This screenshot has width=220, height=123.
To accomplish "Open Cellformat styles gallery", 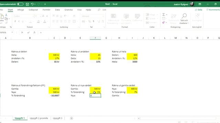I will pos(137,19).
